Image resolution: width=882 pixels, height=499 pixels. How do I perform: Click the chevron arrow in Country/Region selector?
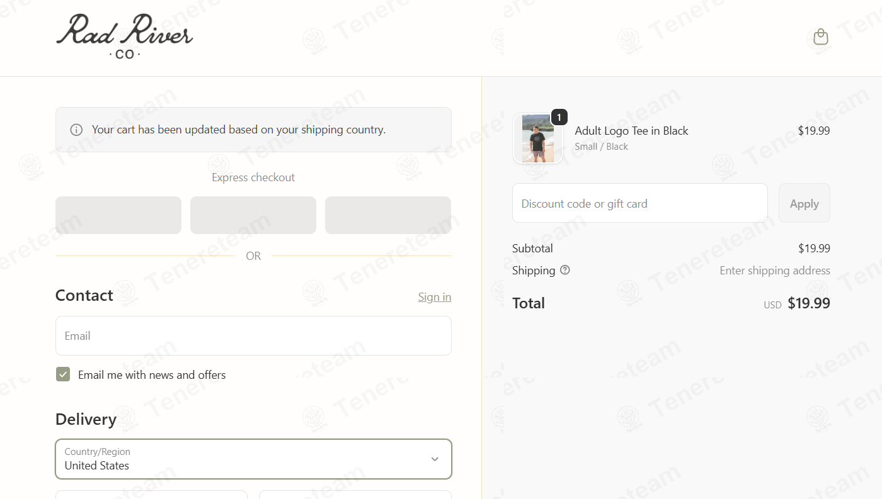pyautogui.click(x=435, y=459)
